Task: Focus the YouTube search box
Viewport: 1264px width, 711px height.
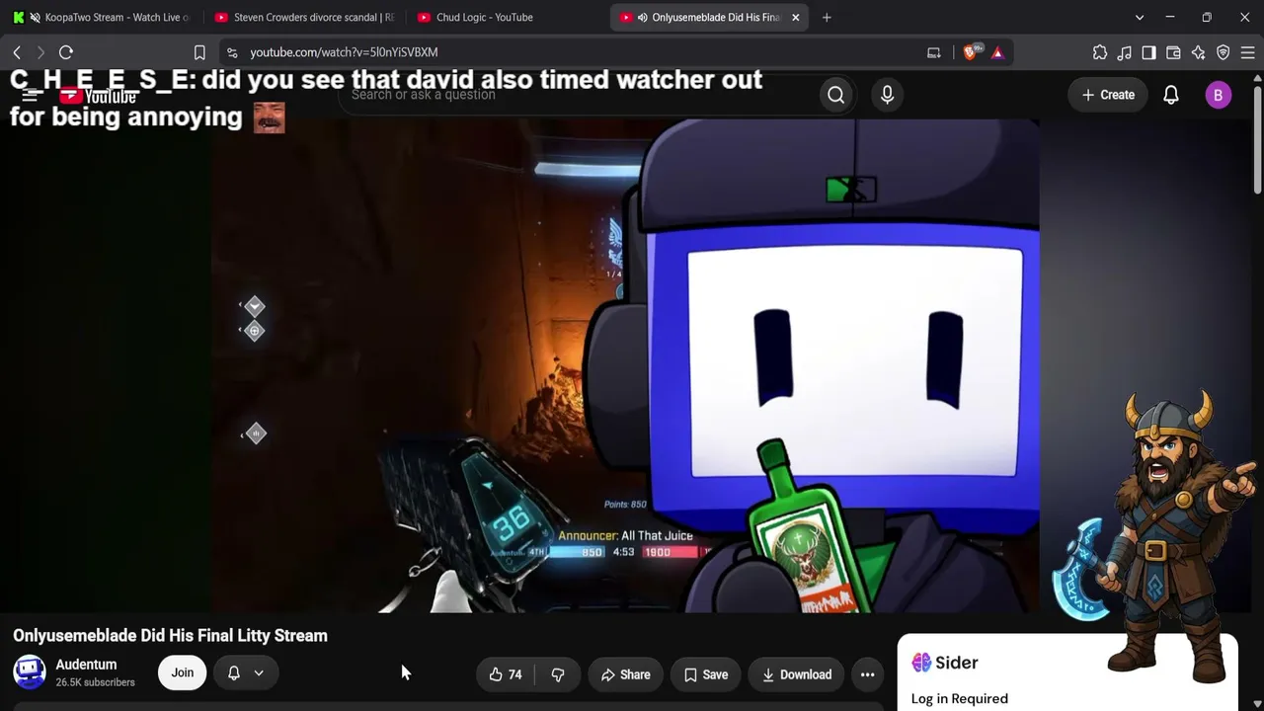Action: click(x=579, y=95)
